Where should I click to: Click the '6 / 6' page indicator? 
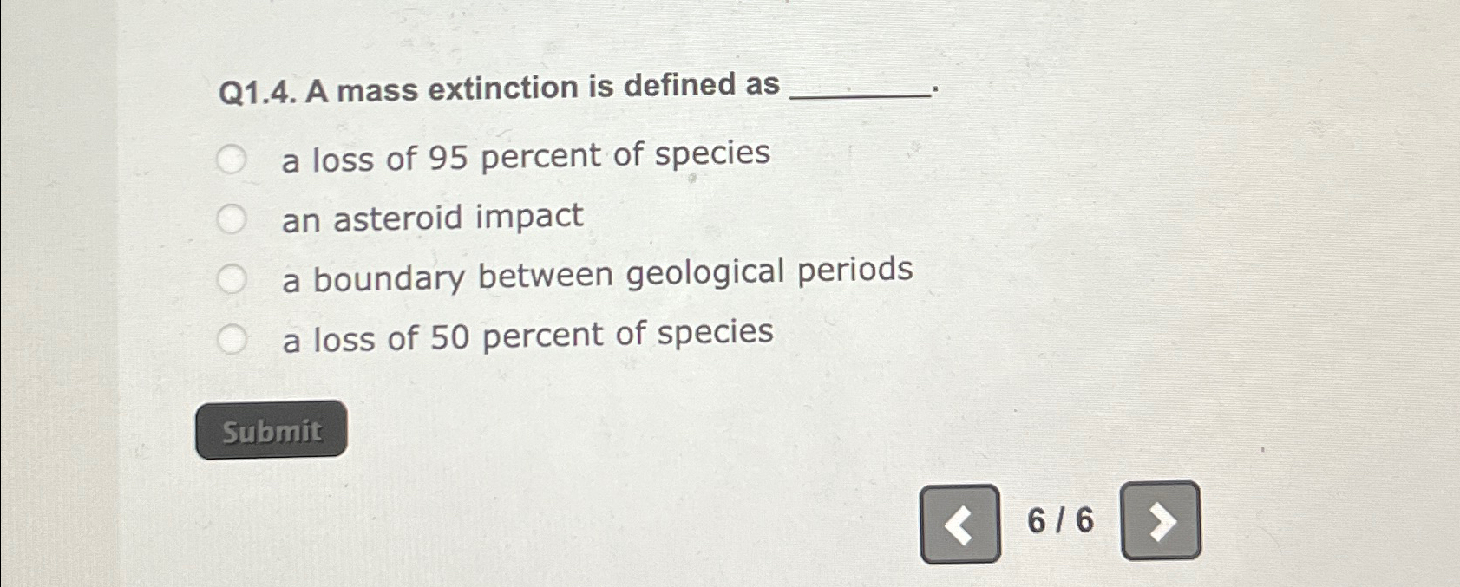coord(1060,521)
